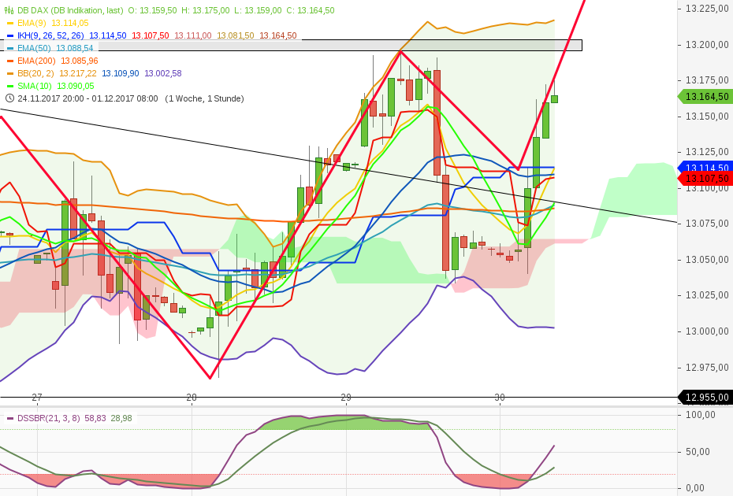Click the candlestick symbol beside DB DAX
Screen dimensions: 733x496
coord(9,10)
